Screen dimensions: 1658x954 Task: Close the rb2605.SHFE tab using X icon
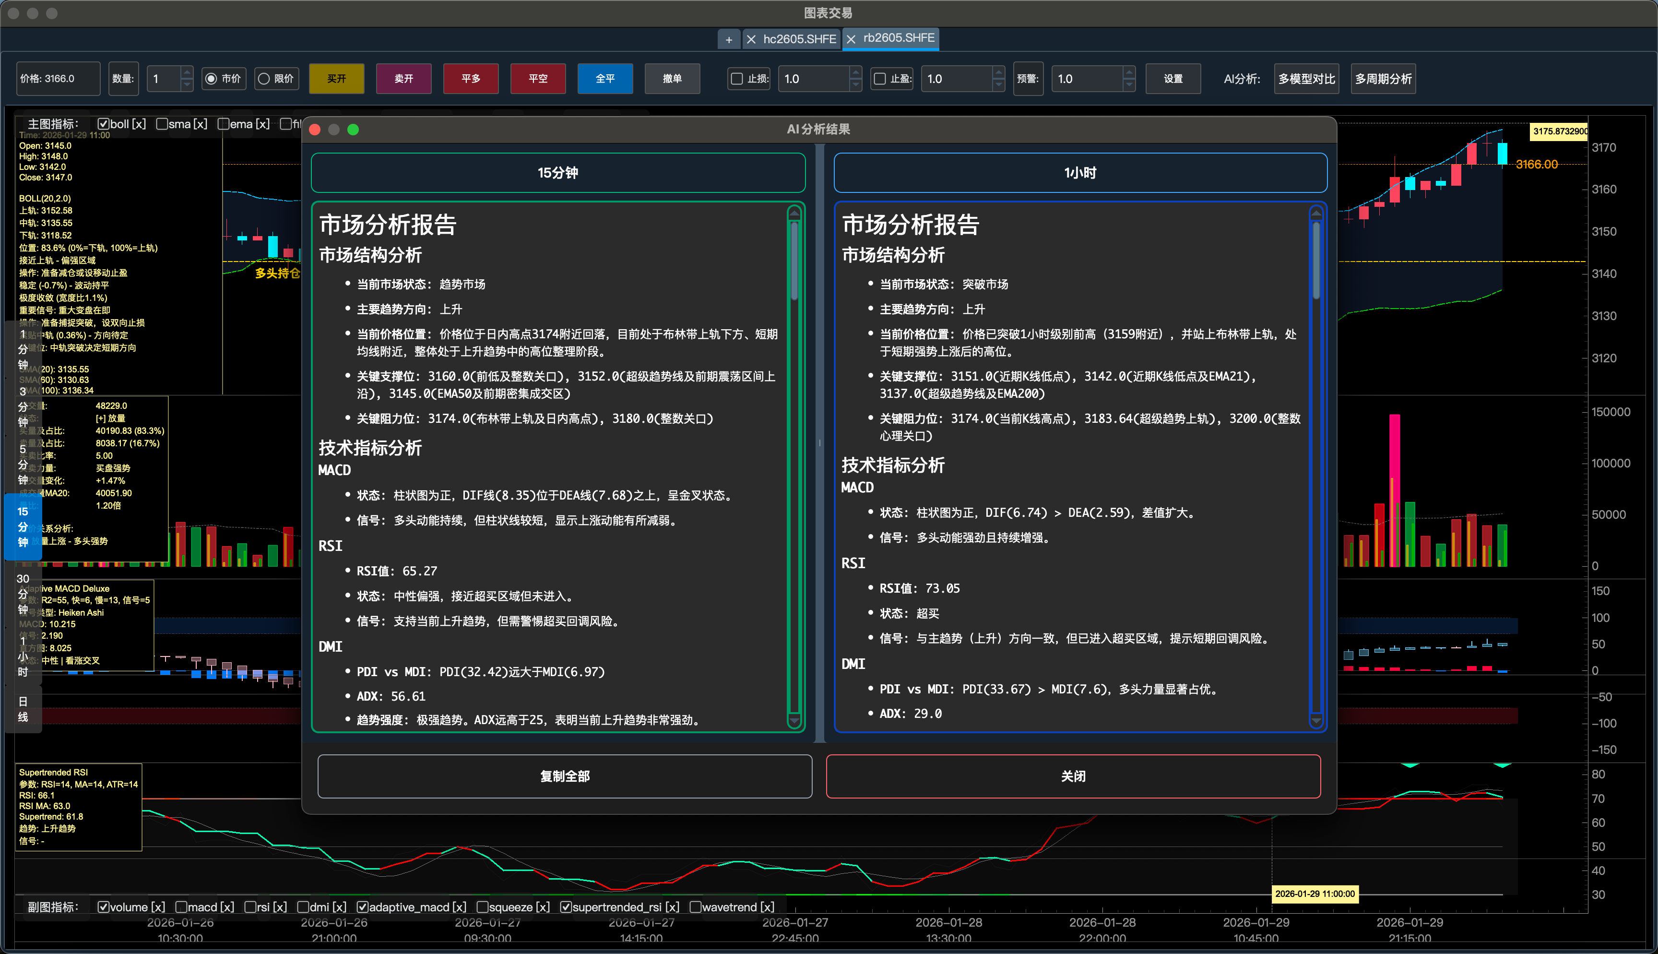click(x=851, y=40)
